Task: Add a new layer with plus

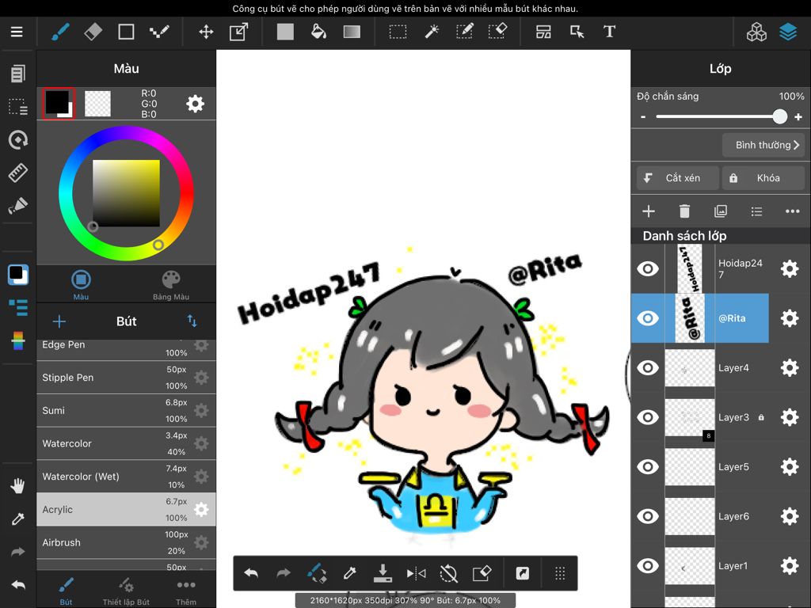Action: click(649, 211)
